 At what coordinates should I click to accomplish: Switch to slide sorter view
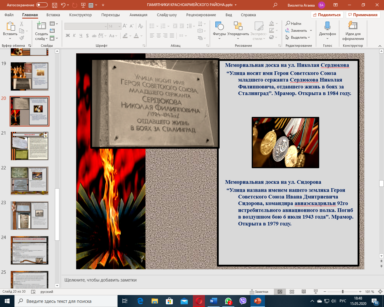(292, 292)
